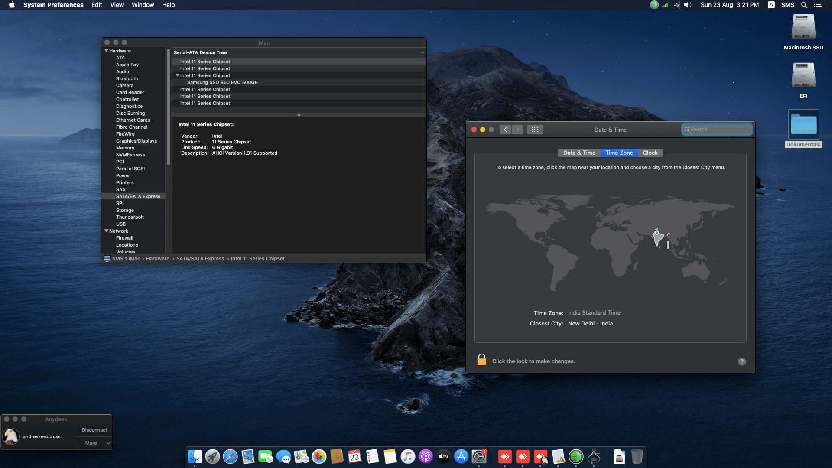Viewport: 832px width, 468px height.
Task: Open Spotlight search in menu bar
Action: [804, 5]
